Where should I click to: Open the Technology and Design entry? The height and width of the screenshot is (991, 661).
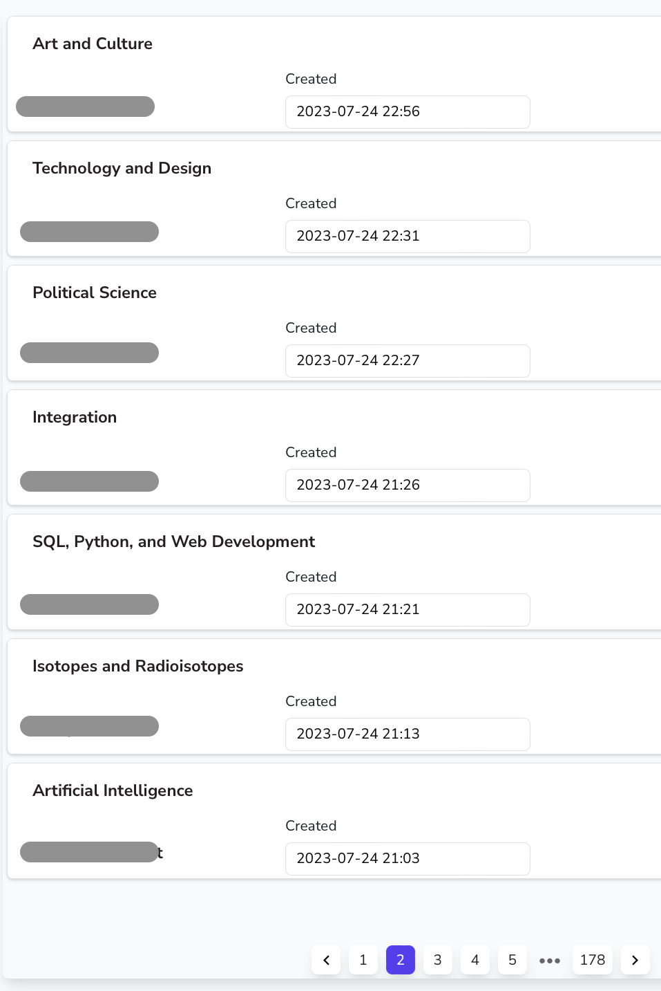122,168
